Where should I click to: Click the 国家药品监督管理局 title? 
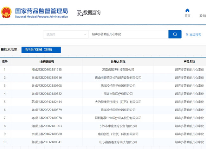(42, 11)
